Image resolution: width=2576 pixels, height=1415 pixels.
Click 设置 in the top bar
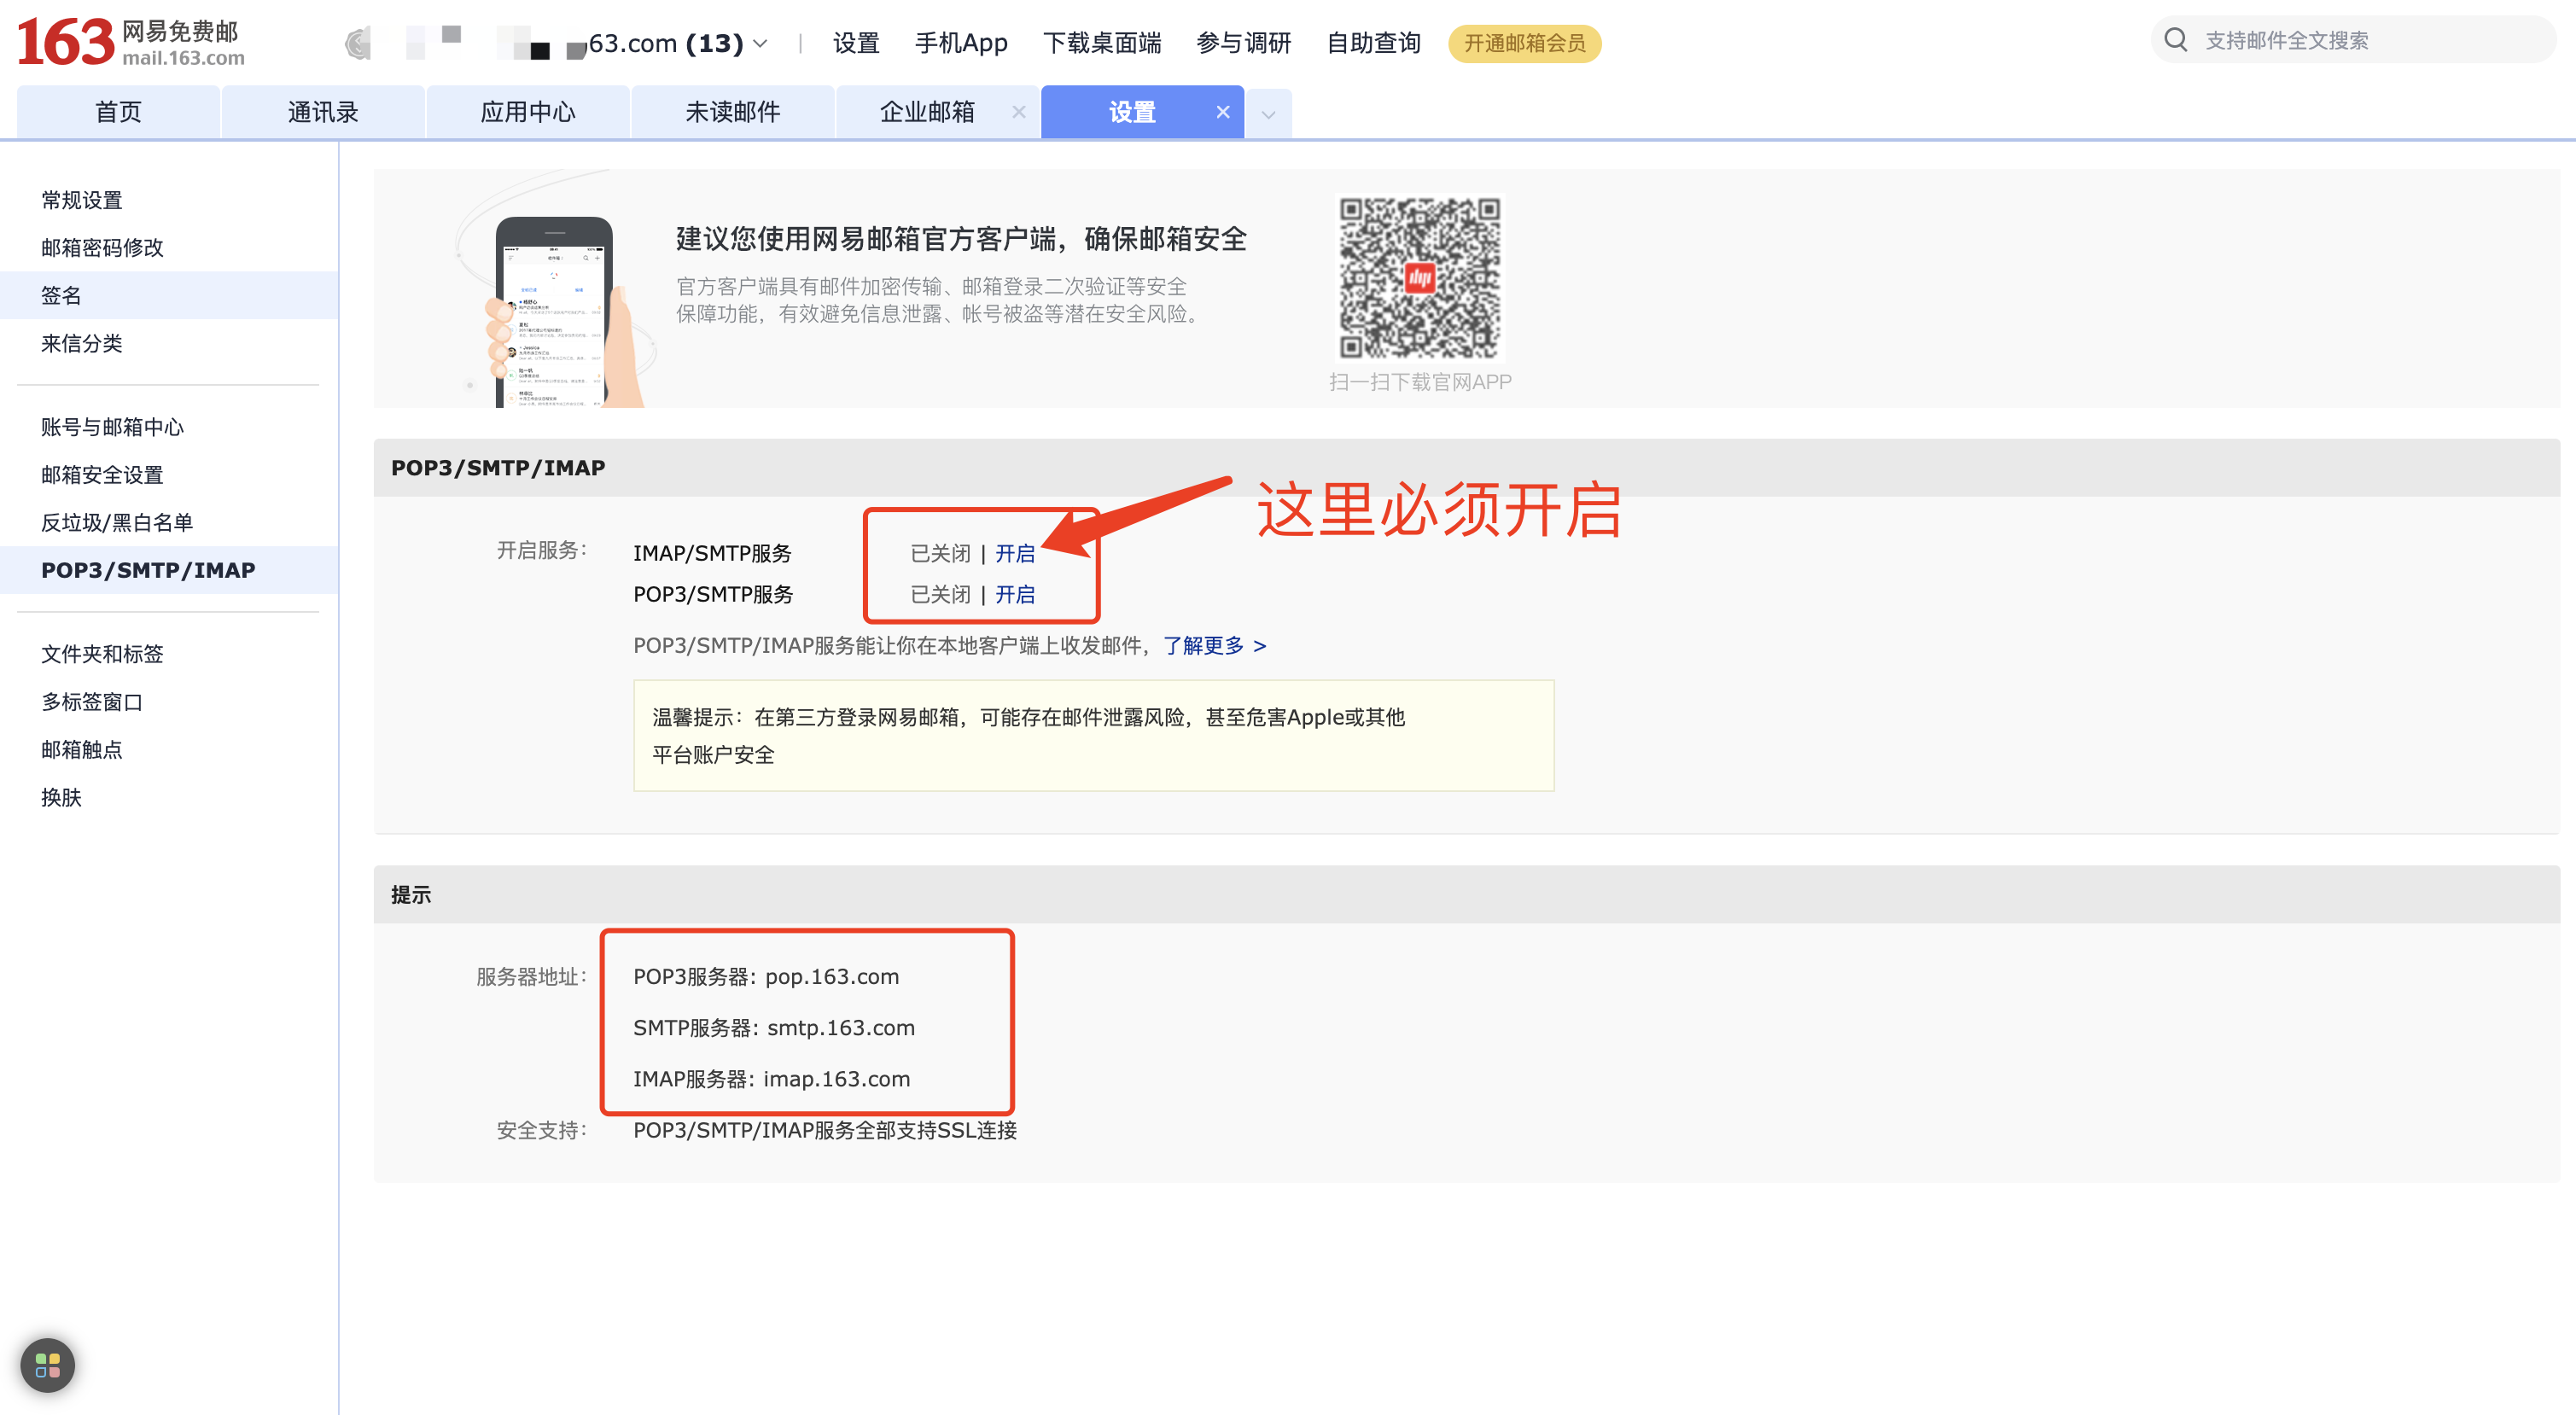[x=856, y=43]
